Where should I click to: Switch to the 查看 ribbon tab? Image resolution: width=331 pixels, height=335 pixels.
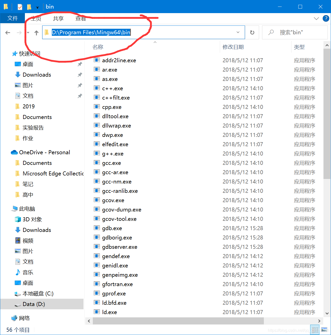click(80, 18)
